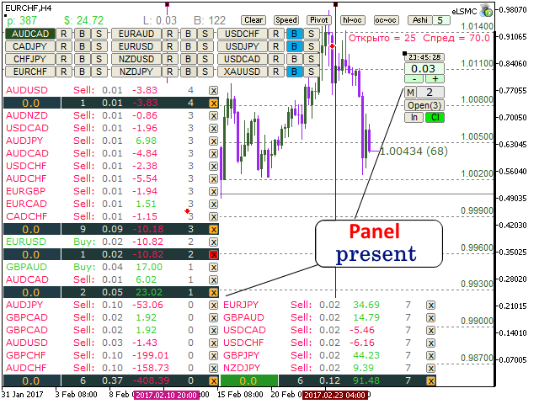539x404 pixels.
Task: Click the 1.00434 (68) price label
Action: click(x=414, y=151)
